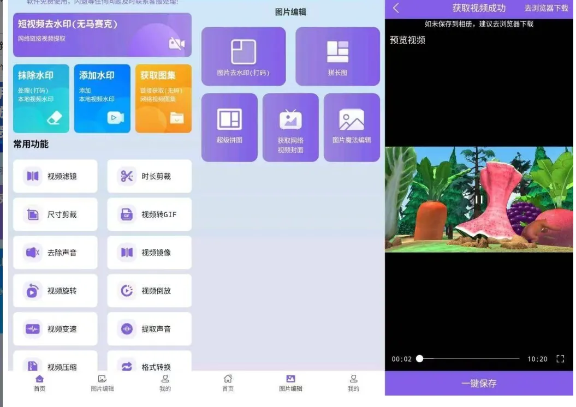Open 图片去水印(打码) image watermark remover
This screenshot has width=576, height=407.
pyautogui.click(x=244, y=56)
